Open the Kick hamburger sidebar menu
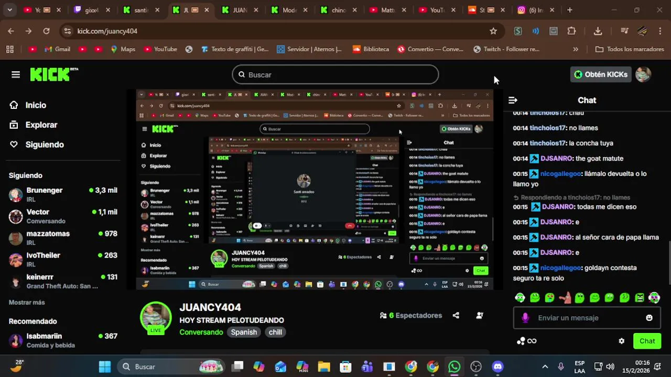The height and width of the screenshot is (377, 671). coord(16,74)
